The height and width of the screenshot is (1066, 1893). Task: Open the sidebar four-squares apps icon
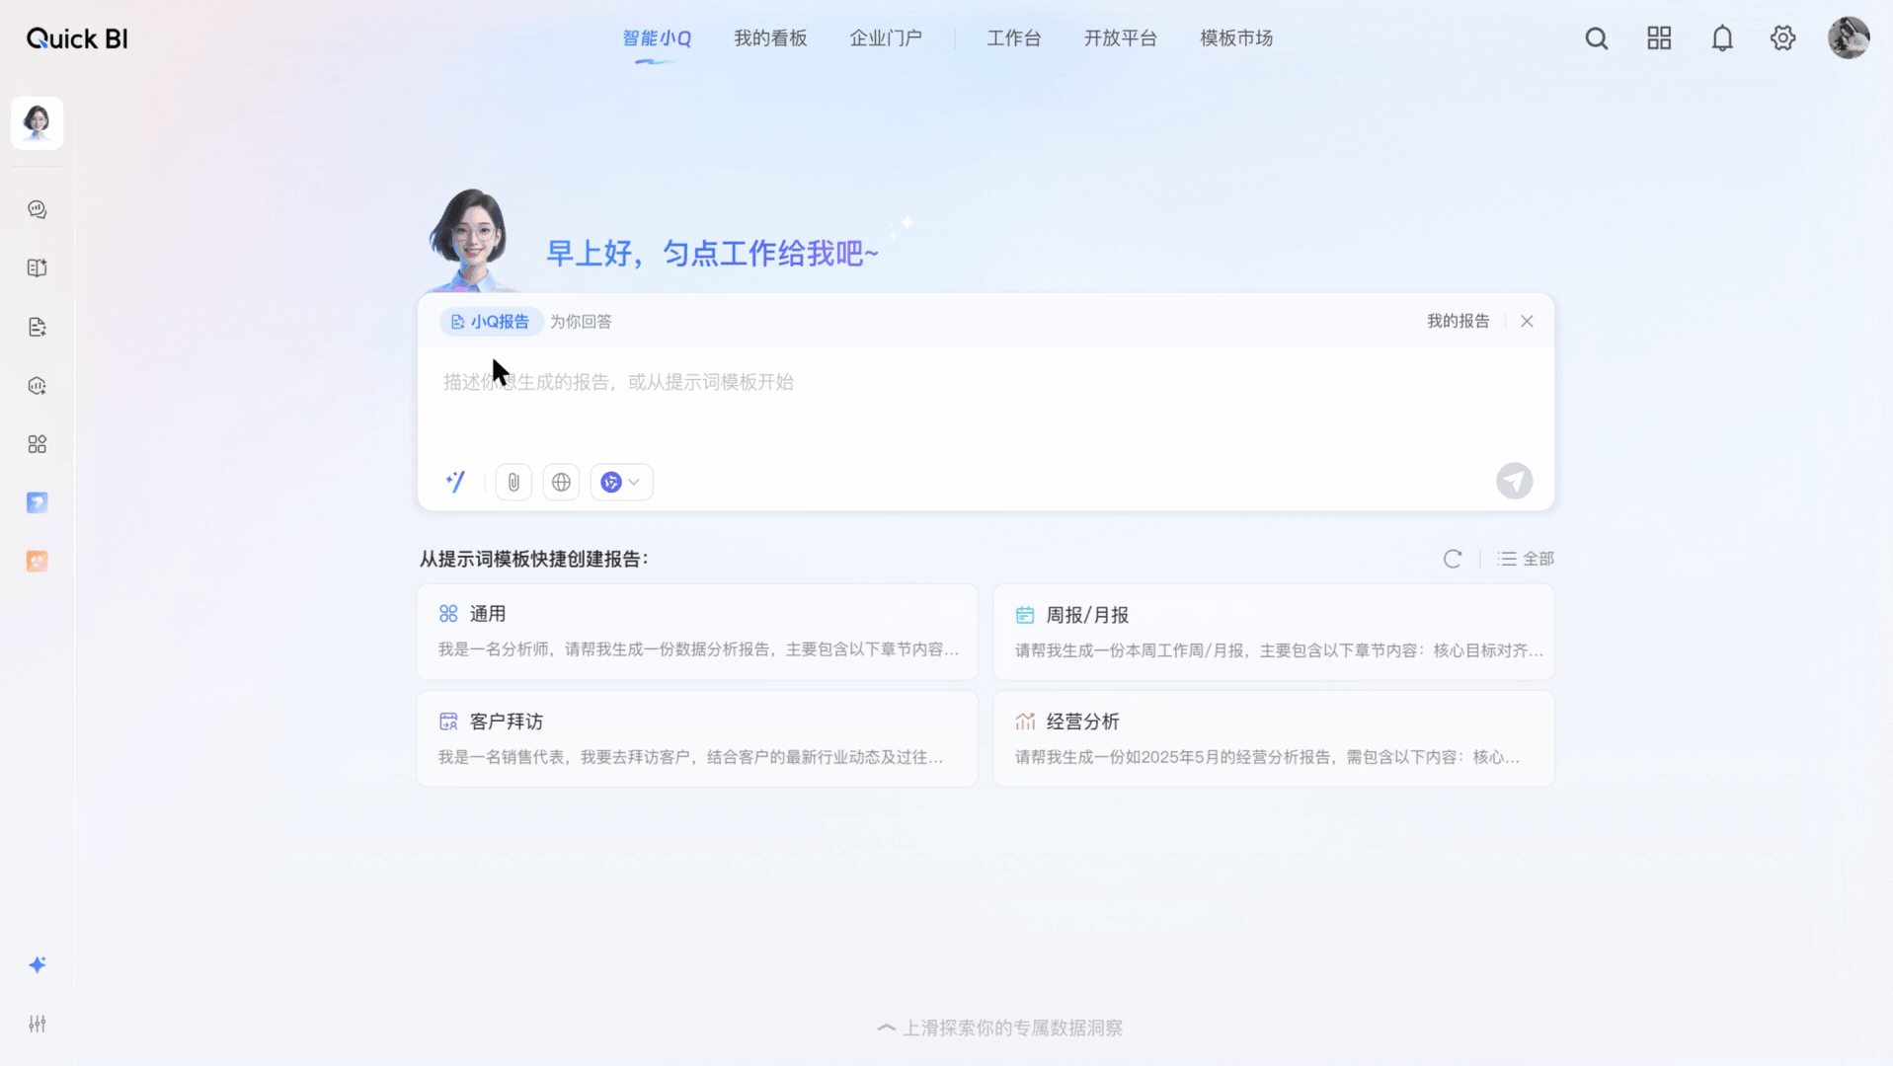pyautogui.click(x=38, y=444)
